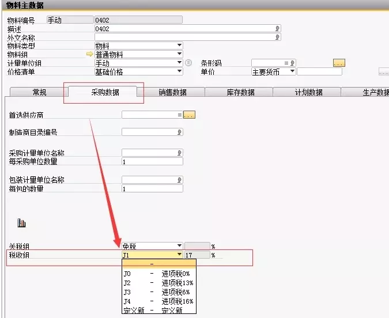389x318 pixels.
Task: Open the 价格清单 dropdown showing 基础价格
Action: point(180,71)
